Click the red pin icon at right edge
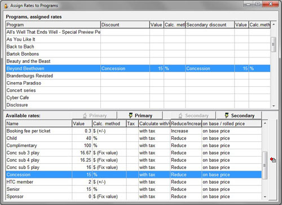The height and width of the screenshot is (205, 282). [x=273, y=160]
